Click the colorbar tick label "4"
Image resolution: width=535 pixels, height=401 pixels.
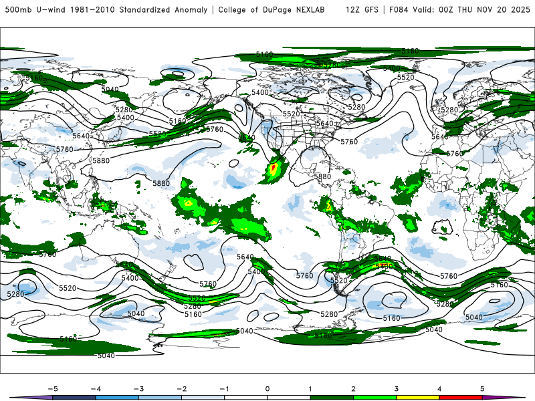439,389
